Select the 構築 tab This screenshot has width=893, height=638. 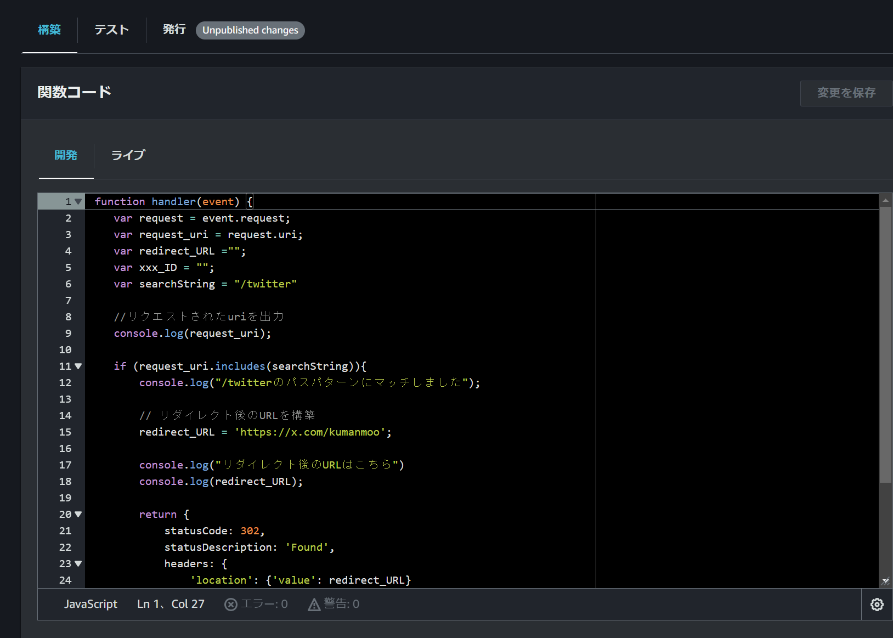coord(49,30)
